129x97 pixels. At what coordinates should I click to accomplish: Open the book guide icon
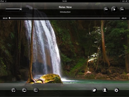coord(36,90)
